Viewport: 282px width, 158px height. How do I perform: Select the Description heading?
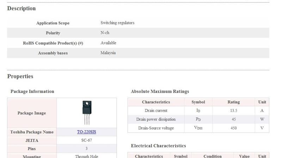(x=22, y=8)
